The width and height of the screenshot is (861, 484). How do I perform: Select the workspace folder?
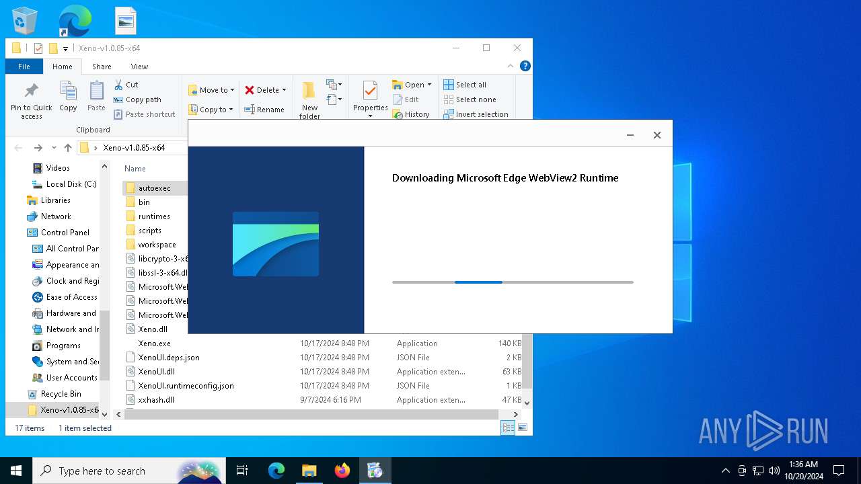click(x=157, y=245)
